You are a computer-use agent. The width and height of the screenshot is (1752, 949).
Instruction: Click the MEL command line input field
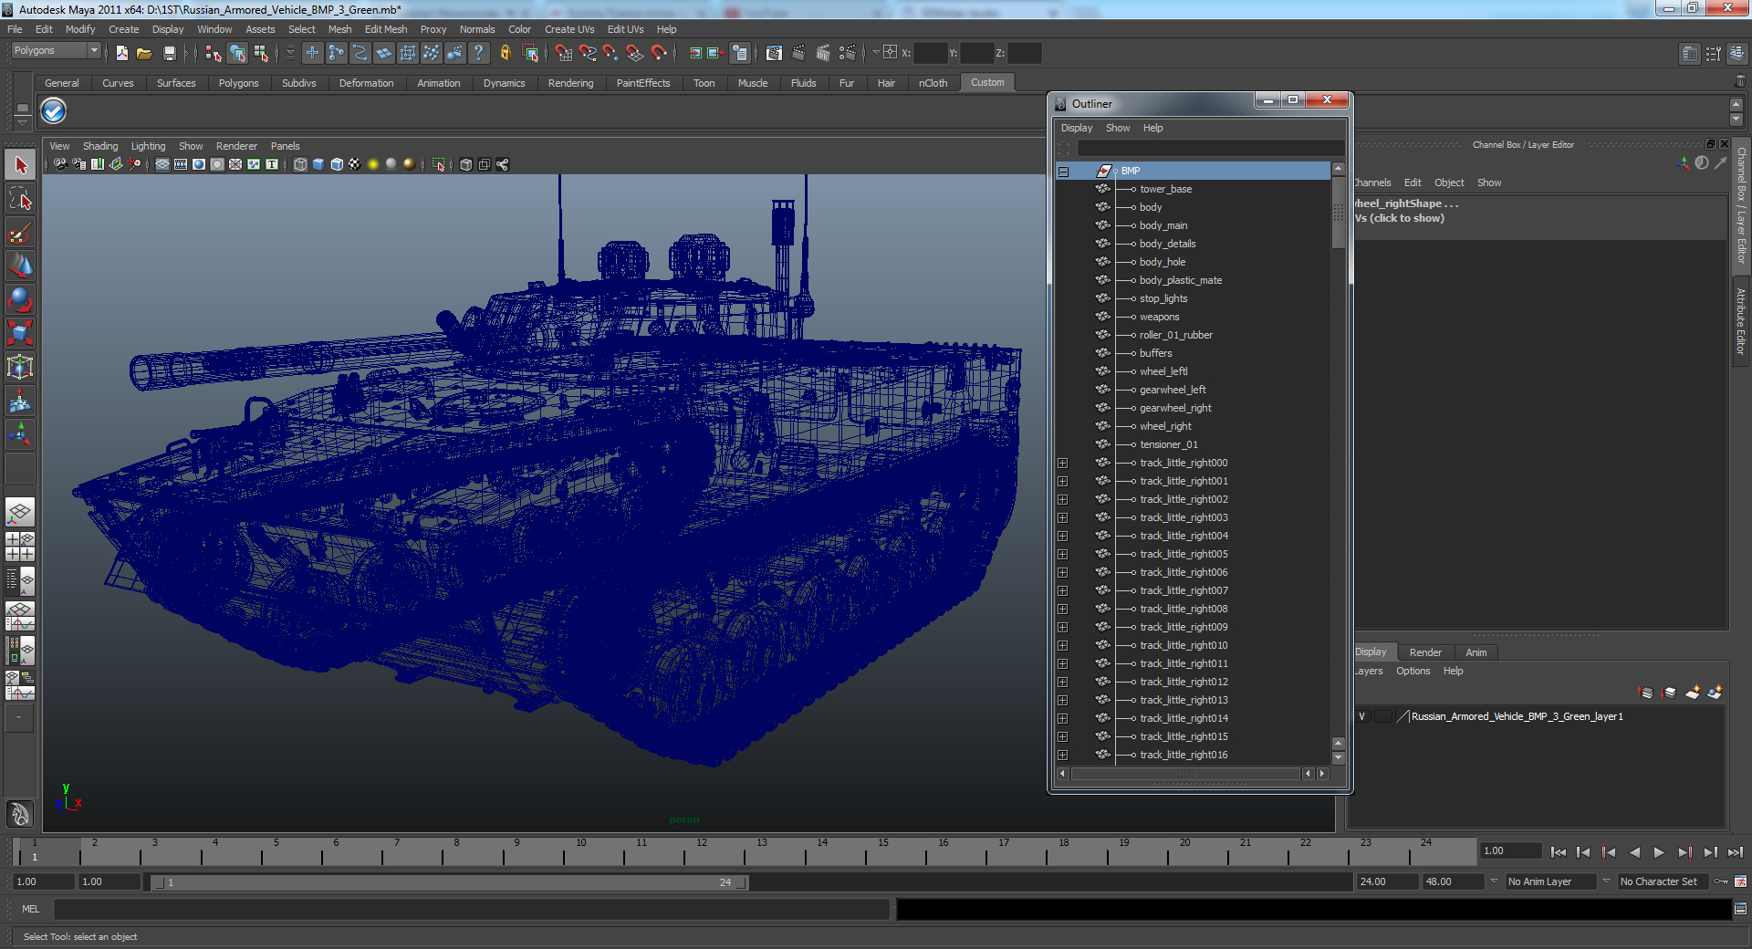click(x=472, y=909)
